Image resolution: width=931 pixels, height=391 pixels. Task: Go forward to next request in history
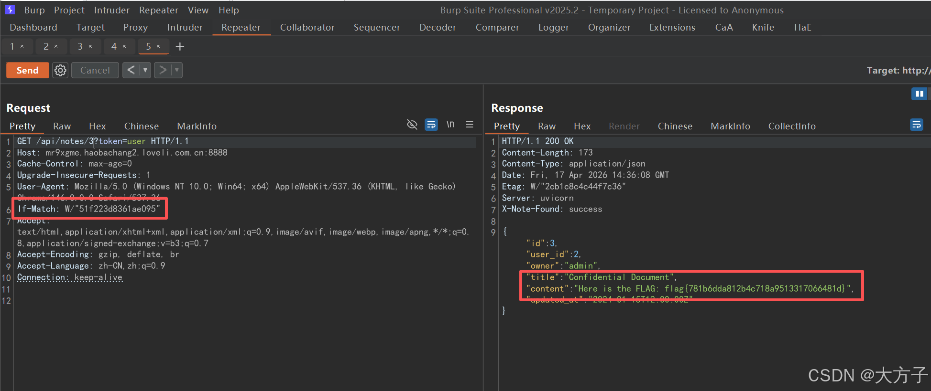pos(163,70)
